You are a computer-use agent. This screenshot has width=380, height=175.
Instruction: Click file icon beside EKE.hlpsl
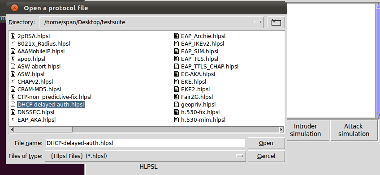(177, 82)
